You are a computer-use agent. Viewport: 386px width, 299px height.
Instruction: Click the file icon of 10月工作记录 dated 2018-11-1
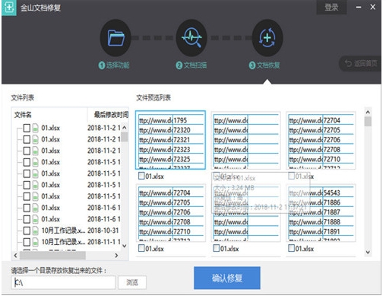click(36, 242)
